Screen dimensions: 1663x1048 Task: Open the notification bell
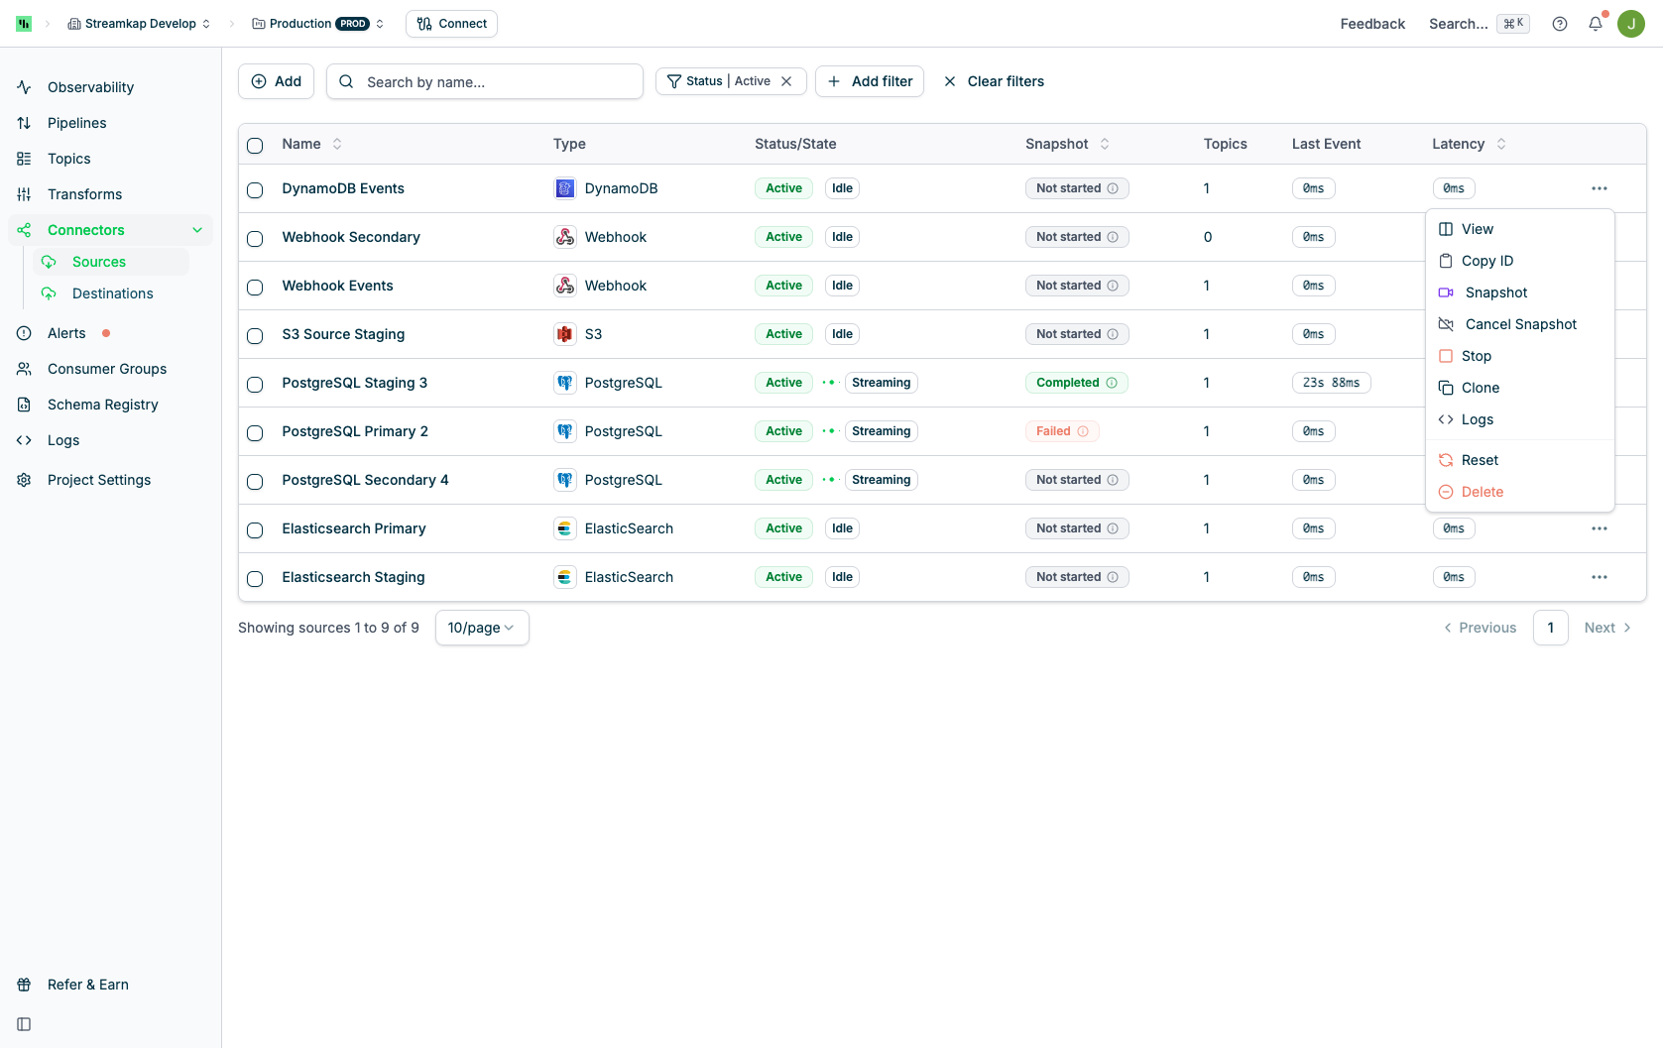point(1595,23)
